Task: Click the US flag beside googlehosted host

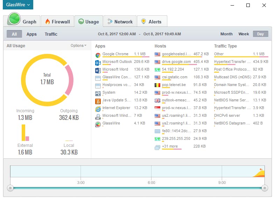Action: (x=157, y=54)
